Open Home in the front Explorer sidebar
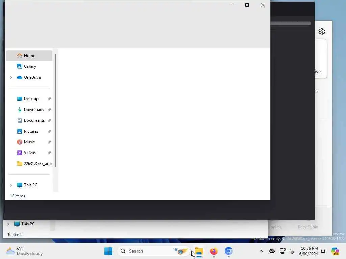 coord(29,56)
